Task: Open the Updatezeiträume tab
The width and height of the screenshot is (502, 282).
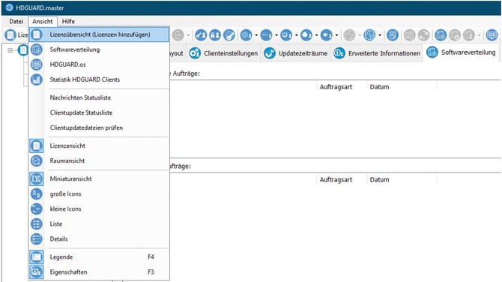Action: [296, 53]
